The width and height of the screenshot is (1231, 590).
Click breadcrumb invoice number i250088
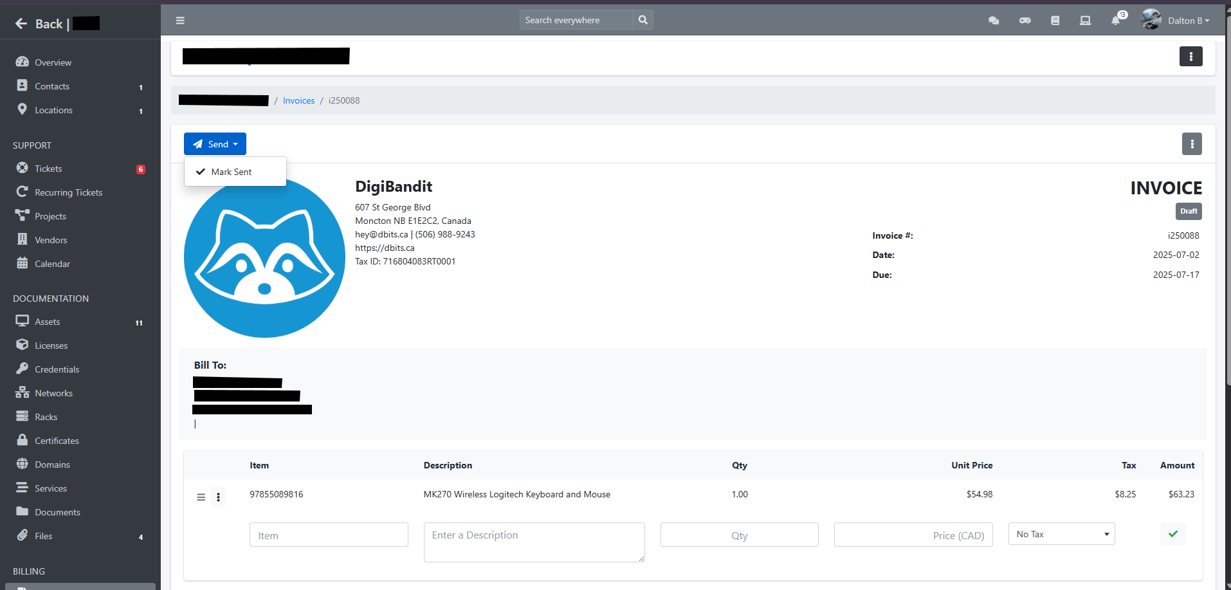[x=344, y=100]
